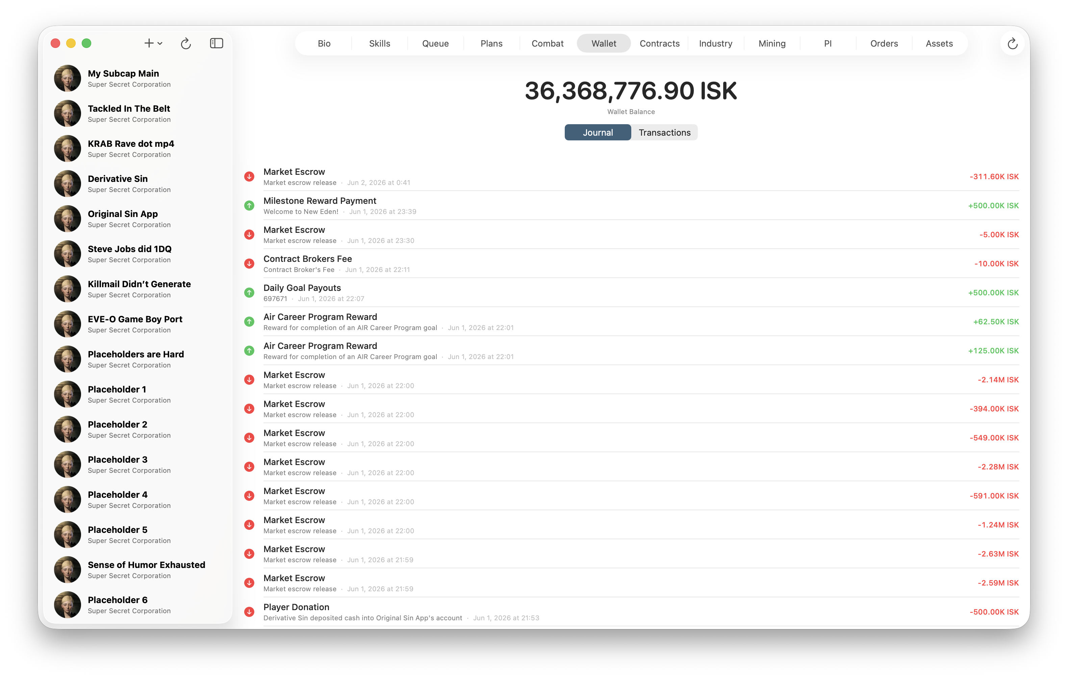The width and height of the screenshot is (1068, 679).
Task: Select character Placeholders are Hard
Action: (x=138, y=359)
